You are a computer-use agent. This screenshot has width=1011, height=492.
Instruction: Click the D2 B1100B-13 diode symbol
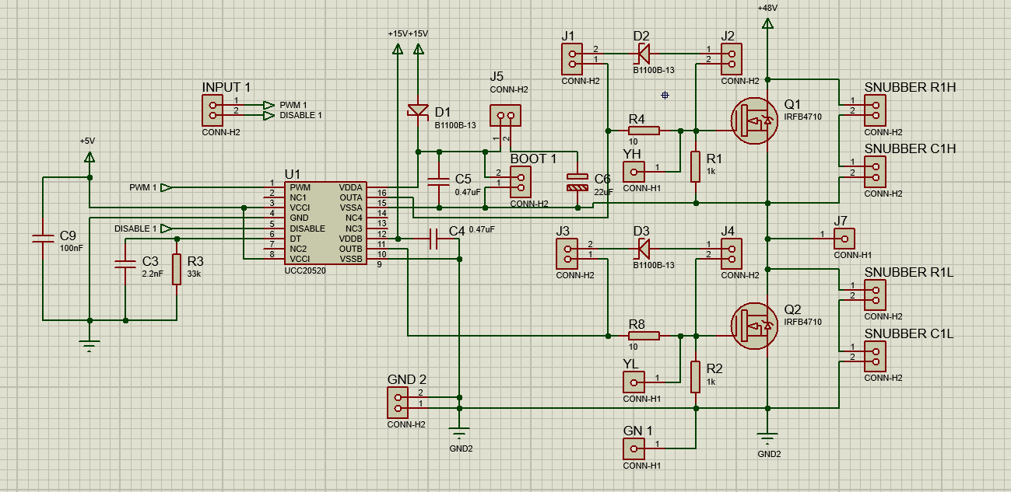pos(643,54)
